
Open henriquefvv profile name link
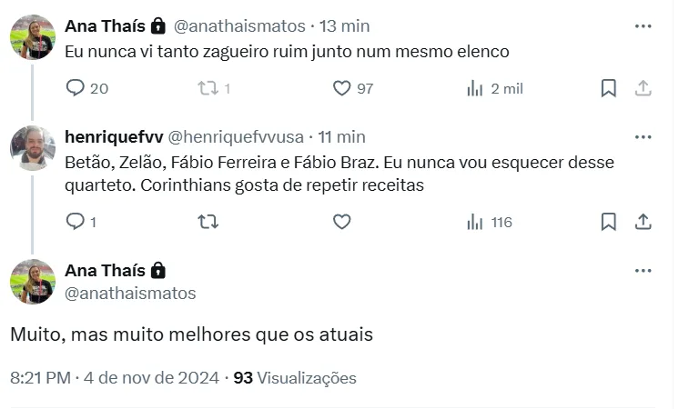click(114, 137)
